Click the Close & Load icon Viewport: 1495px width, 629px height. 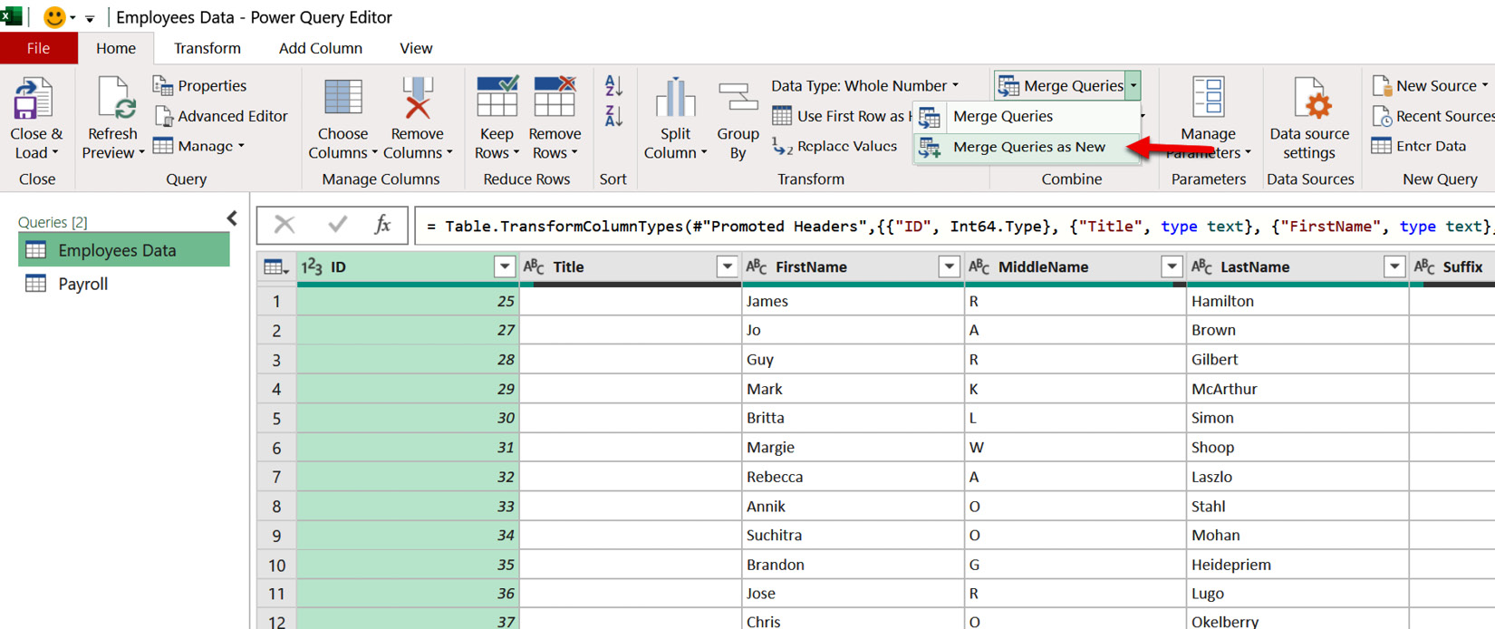tap(34, 100)
